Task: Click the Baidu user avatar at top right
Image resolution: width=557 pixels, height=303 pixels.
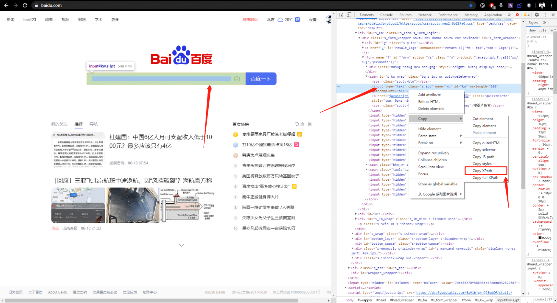Action: (329, 20)
